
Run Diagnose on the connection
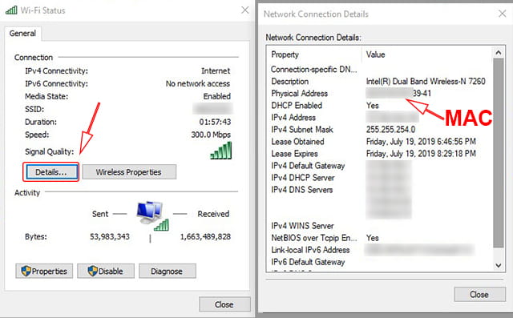(x=168, y=271)
